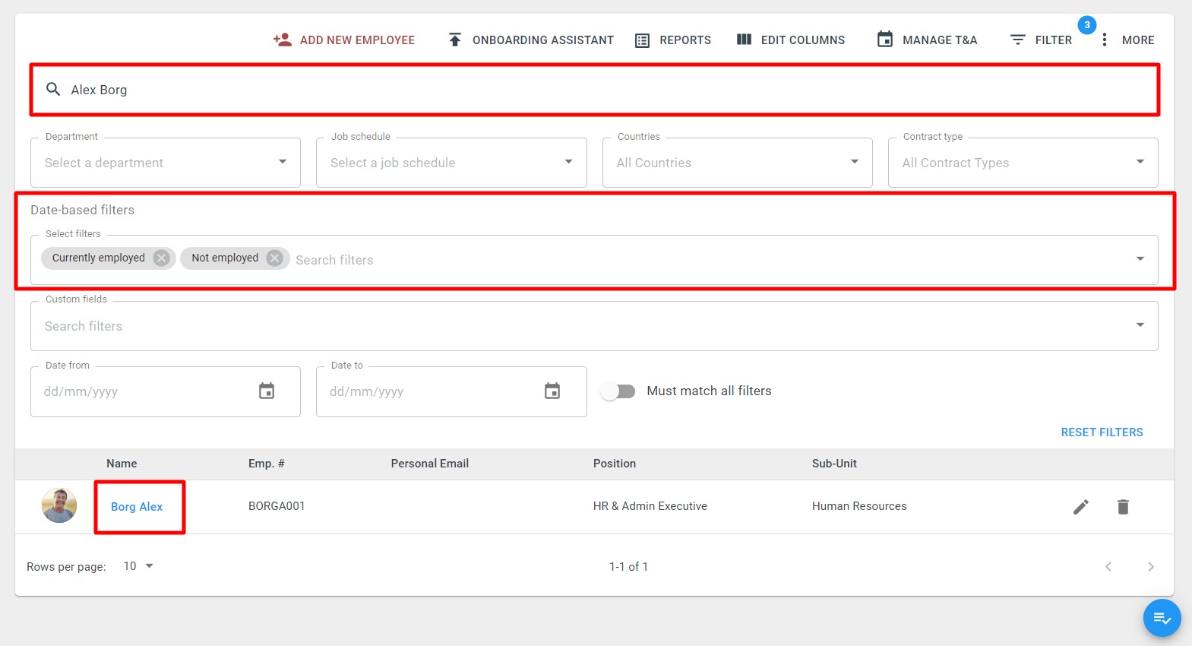1192x646 pixels.
Task: Toggle Must match all filters switch
Action: pyautogui.click(x=618, y=391)
